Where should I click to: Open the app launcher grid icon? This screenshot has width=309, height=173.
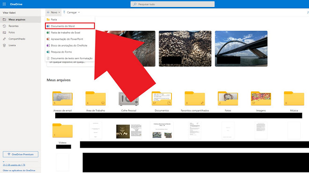(x=4, y=4)
